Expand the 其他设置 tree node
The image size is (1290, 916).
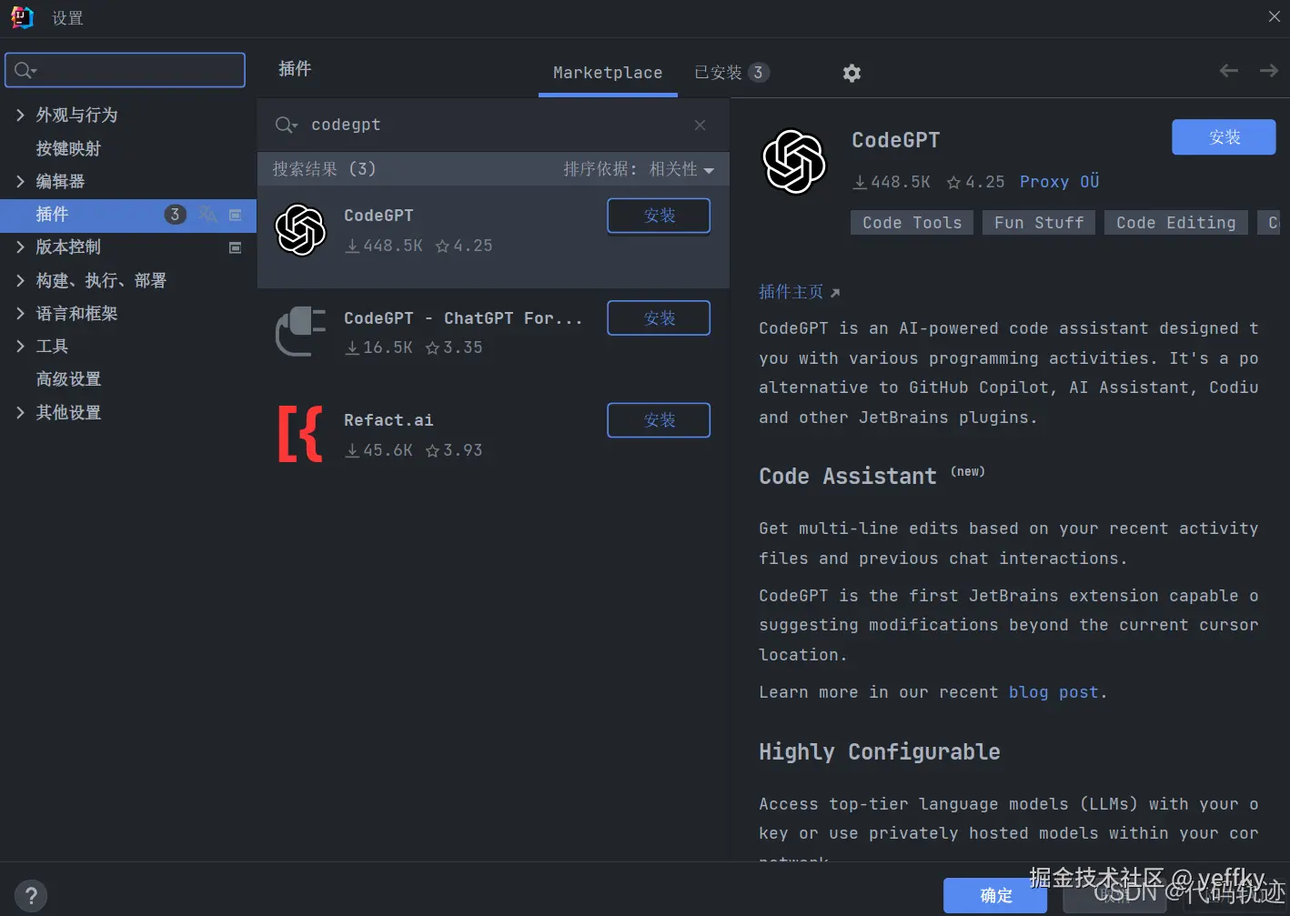[x=20, y=412]
